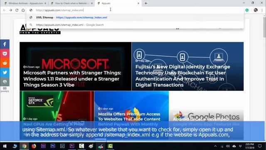This screenshot has height=150, width=266.
Task: Choose the XML Sitemap URL suggestion
Action: point(135,17)
